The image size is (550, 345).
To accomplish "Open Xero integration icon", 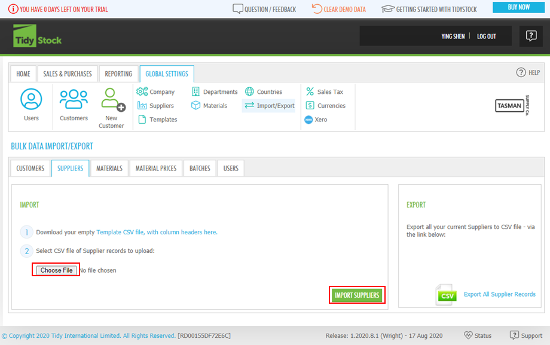I will tap(308, 120).
